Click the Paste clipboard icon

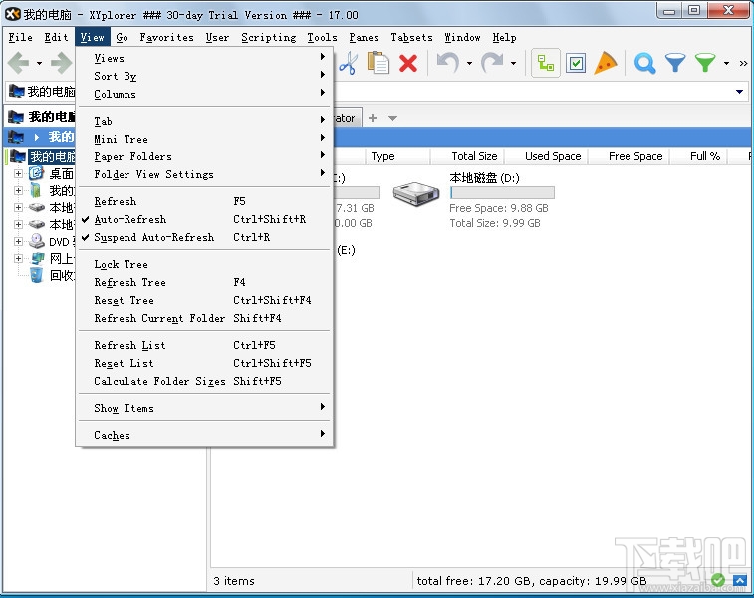377,63
